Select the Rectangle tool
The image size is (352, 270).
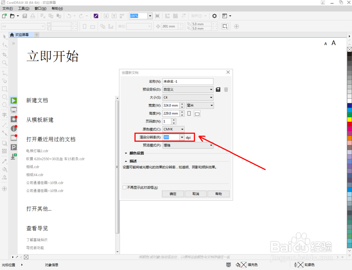(x=5, y=89)
